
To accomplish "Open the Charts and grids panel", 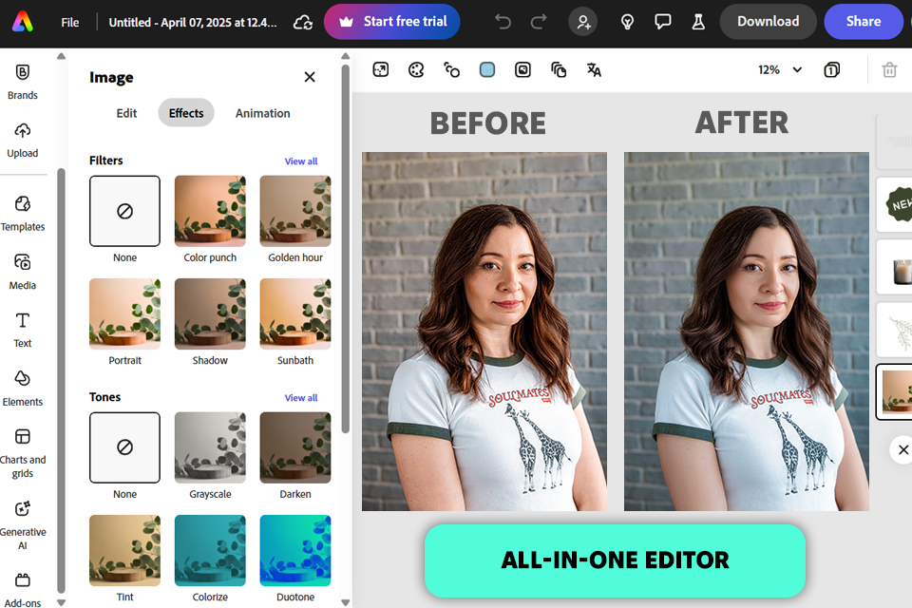I will [x=23, y=453].
